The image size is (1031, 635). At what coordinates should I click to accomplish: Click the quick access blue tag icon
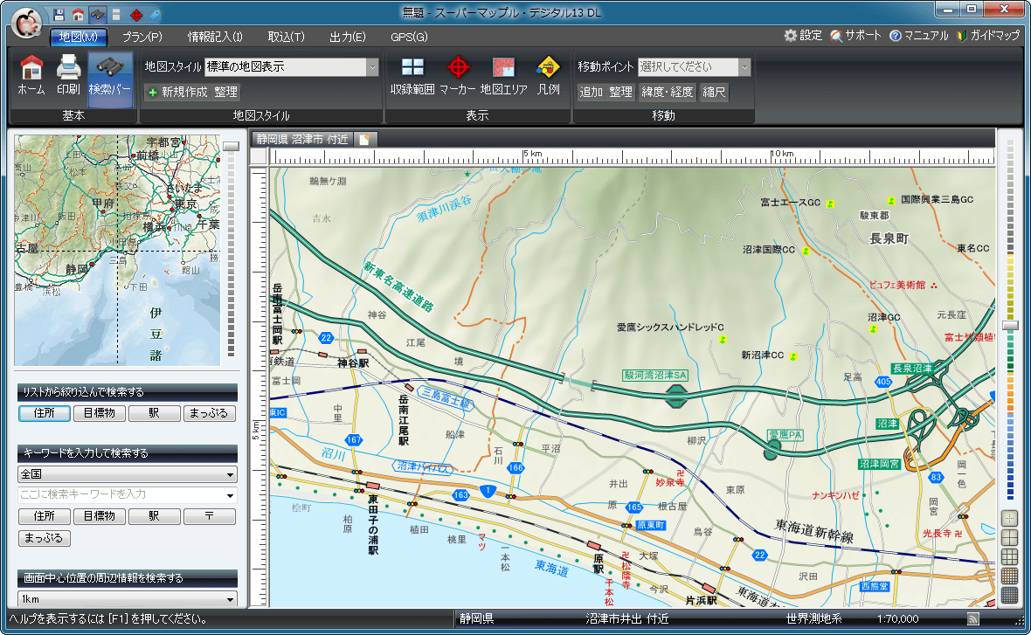pyautogui.click(x=156, y=15)
